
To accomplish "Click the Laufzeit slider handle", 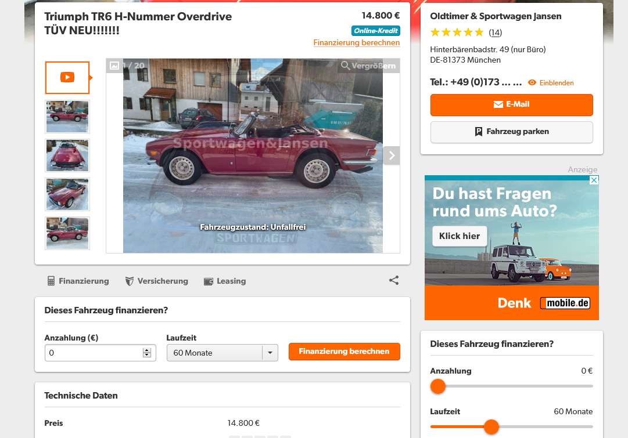I will [x=491, y=427].
